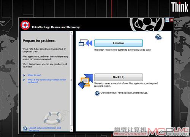Screen dimensions: 190x137
Task: Click the left panel scrollbar thumb
Action: click(71, 80)
